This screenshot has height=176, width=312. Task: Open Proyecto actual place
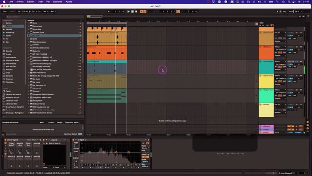tap(12, 97)
